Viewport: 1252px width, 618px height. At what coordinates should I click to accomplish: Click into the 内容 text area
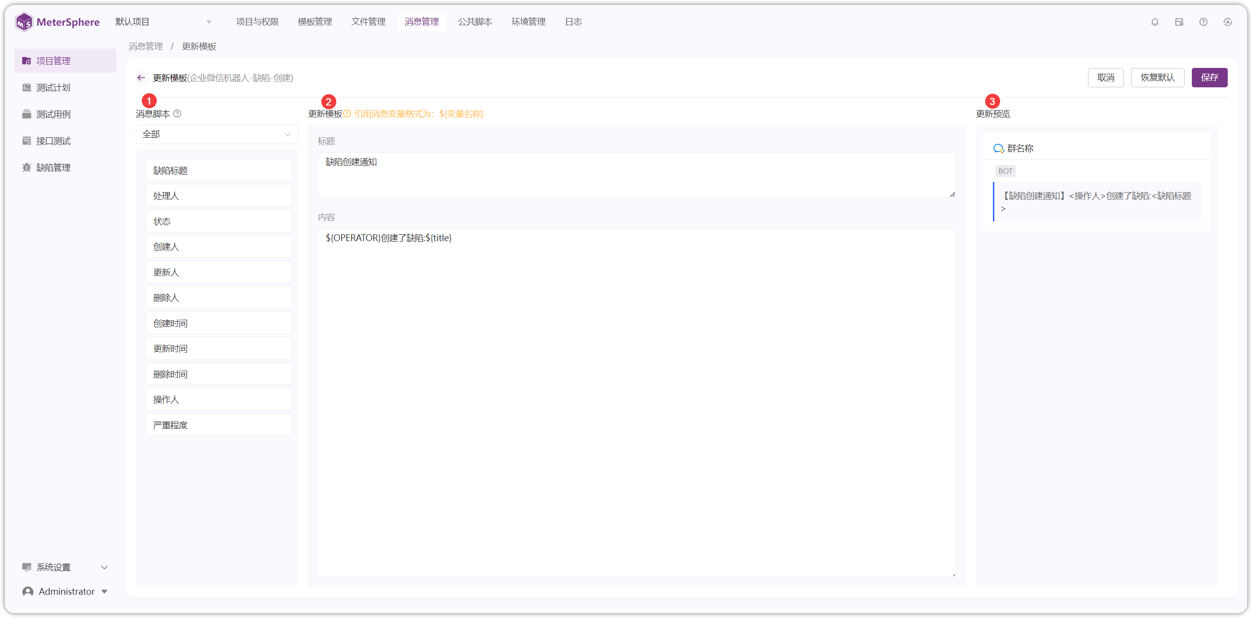click(x=637, y=403)
